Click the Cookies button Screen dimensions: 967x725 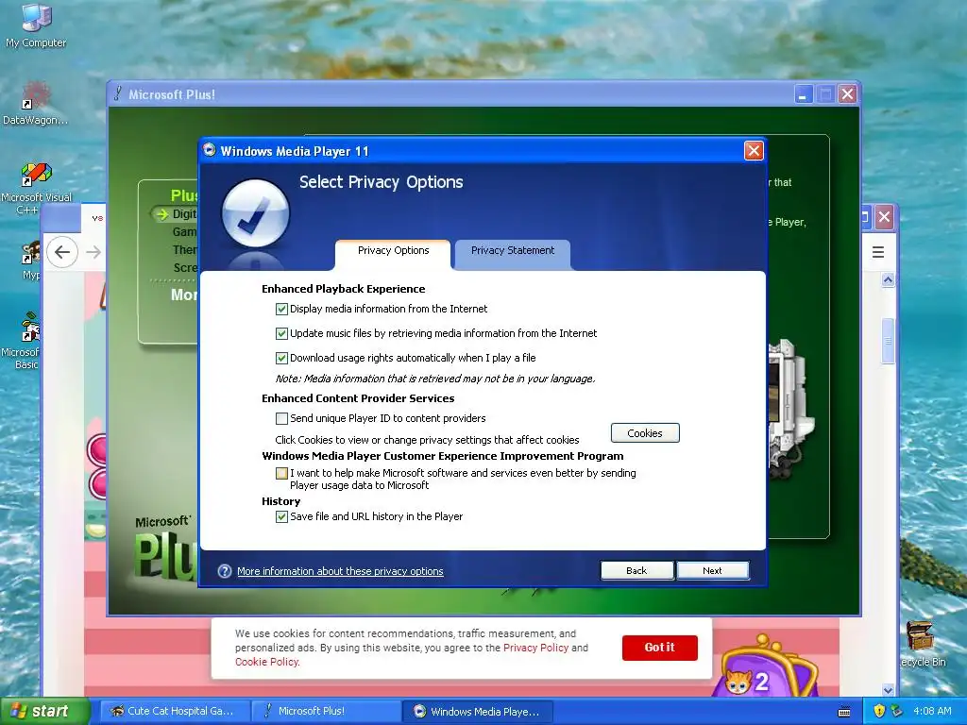645,432
